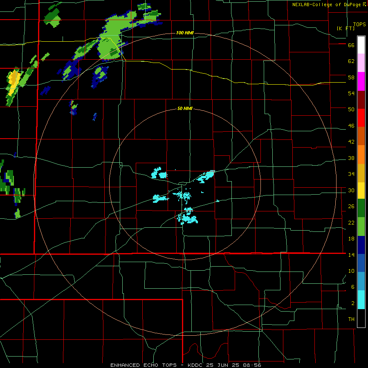This screenshot has height=368, width=368.
Task: Click the 'ENHANCED ECHO TOPS - KDDC' caption
Action: point(157,365)
